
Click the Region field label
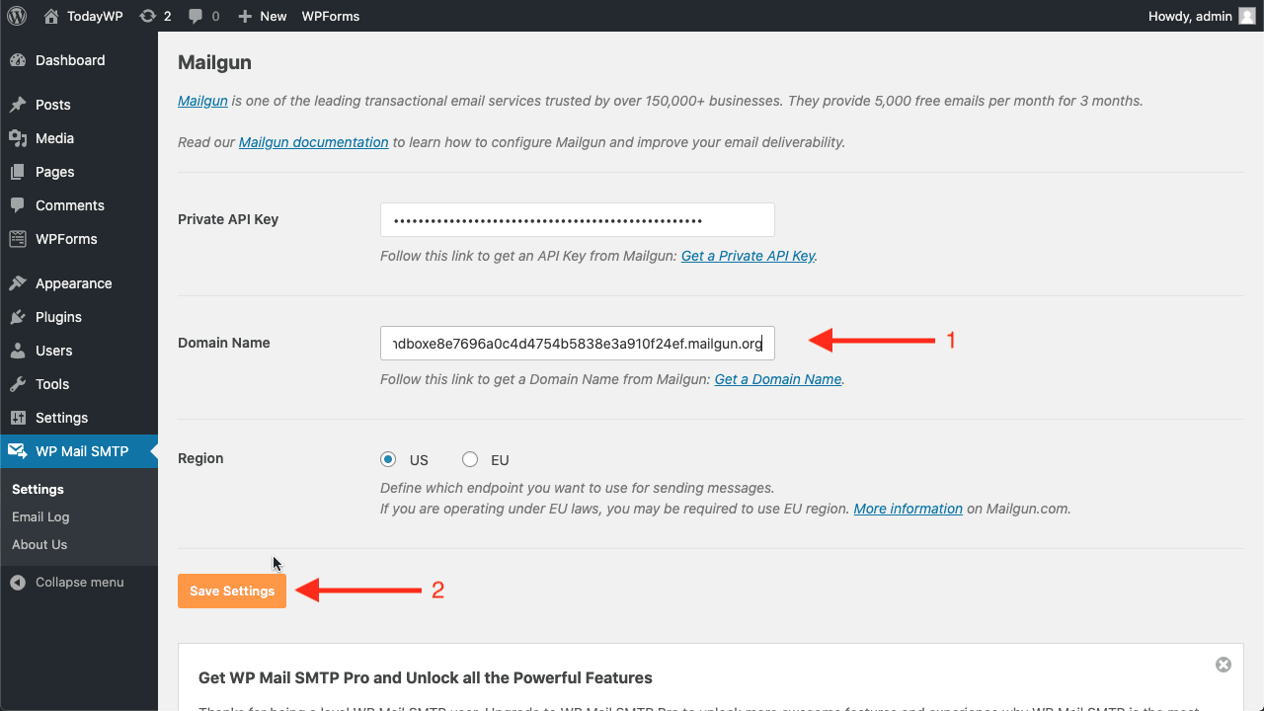tap(200, 458)
